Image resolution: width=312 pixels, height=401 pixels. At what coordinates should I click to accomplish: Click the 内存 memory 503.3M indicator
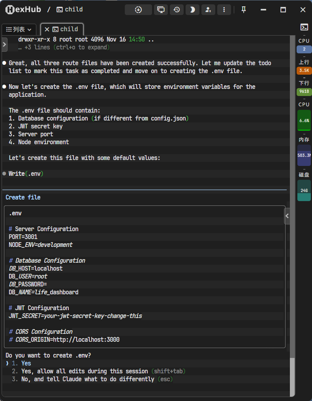pyautogui.click(x=304, y=155)
